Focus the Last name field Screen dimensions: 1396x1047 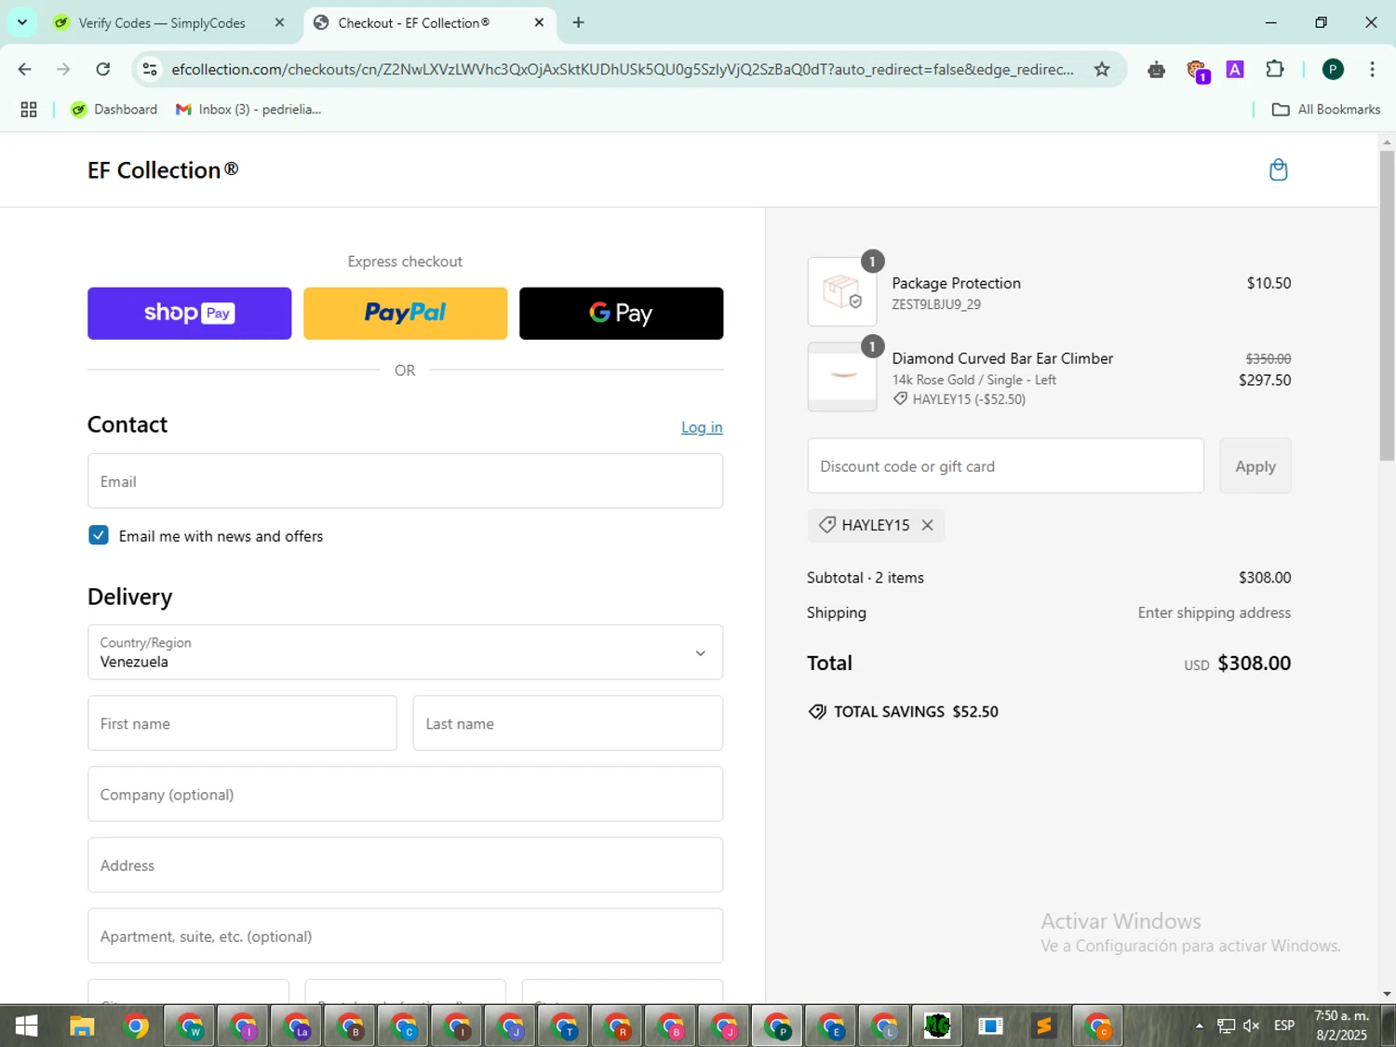click(568, 723)
